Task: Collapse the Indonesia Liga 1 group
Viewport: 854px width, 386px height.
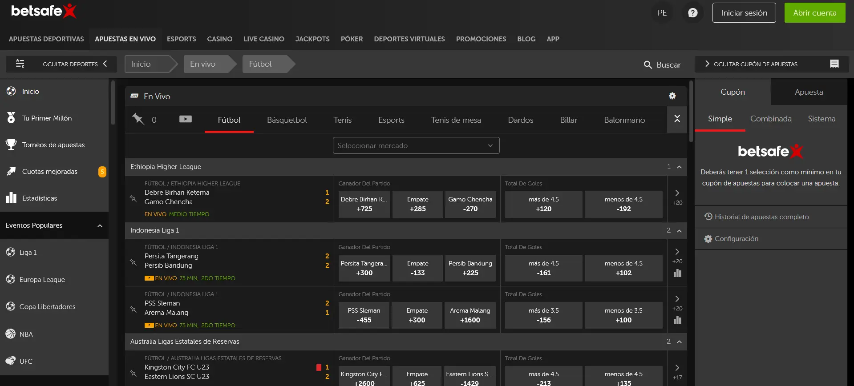Action: tap(679, 230)
